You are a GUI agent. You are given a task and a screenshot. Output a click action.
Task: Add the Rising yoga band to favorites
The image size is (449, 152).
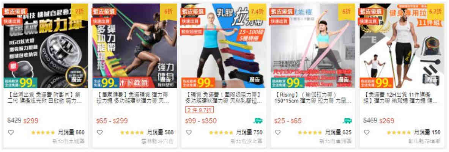coord(278,133)
